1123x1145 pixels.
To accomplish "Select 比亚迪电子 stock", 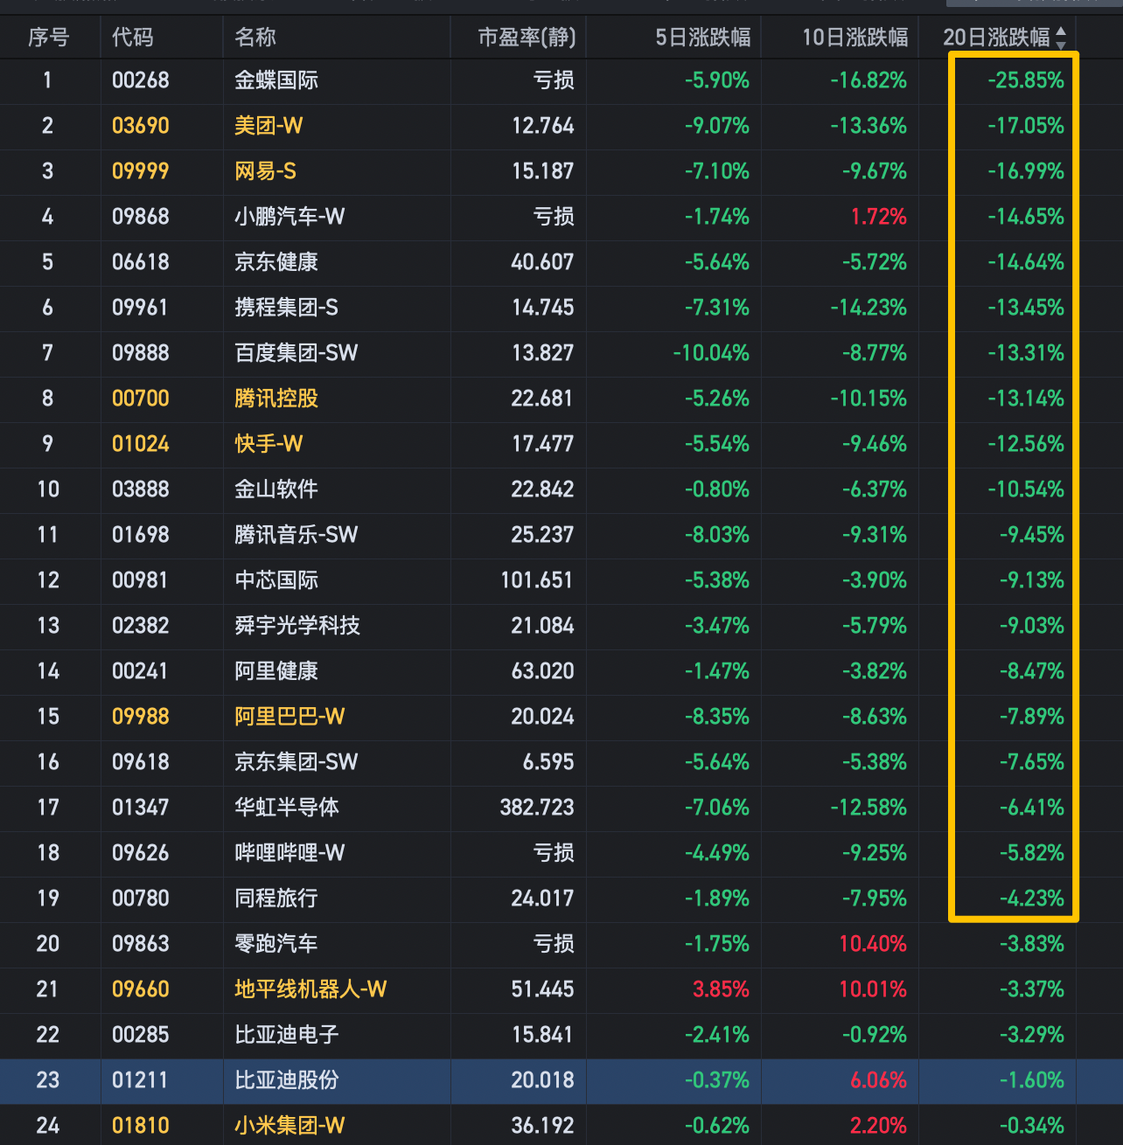I will click(x=287, y=1035).
